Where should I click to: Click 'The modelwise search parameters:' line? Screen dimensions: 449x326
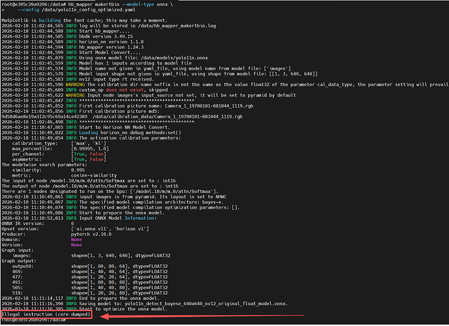pyautogui.click(x=44, y=165)
